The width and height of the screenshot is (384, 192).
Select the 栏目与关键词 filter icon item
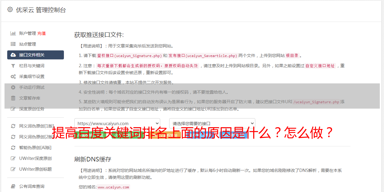13,66
